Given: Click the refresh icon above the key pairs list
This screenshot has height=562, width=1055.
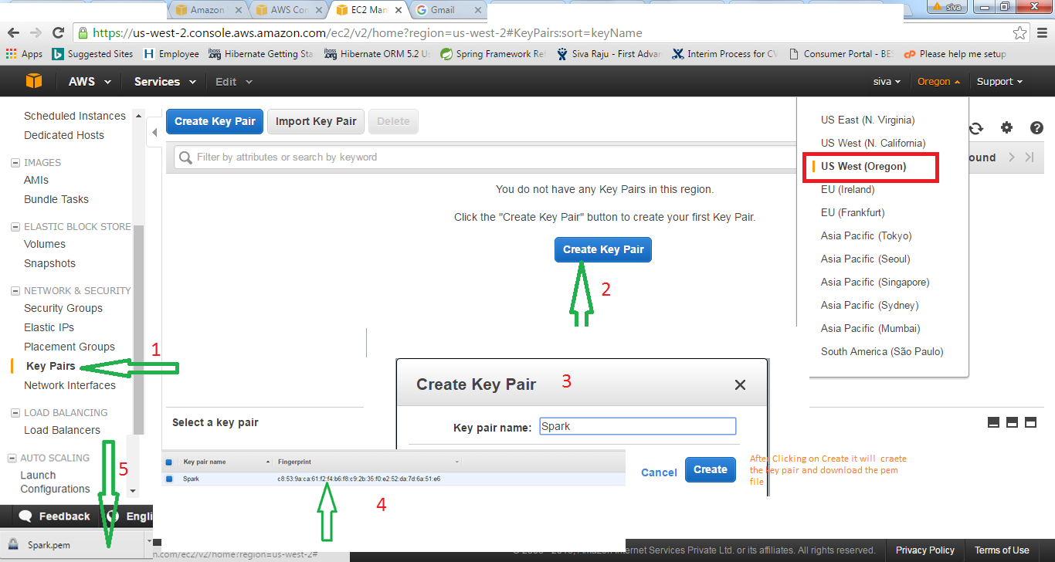Looking at the screenshot, I should click(975, 127).
